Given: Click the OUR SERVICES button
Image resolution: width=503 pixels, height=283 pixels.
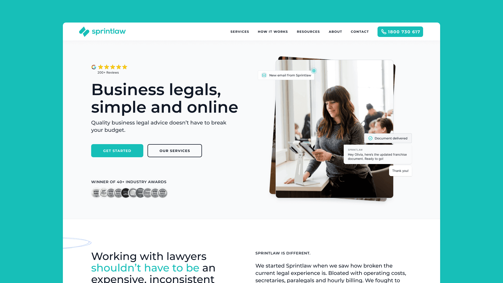Looking at the screenshot, I should click(x=174, y=151).
